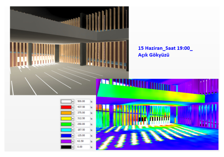Select the green 250.00 lx color swatch
224x157 pixels.
point(66,124)
